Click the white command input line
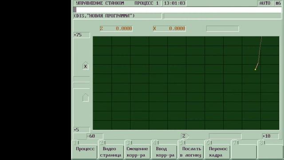The height and width of the screenshot is (160, 284). pyautogui.click(x=177, y=10)
